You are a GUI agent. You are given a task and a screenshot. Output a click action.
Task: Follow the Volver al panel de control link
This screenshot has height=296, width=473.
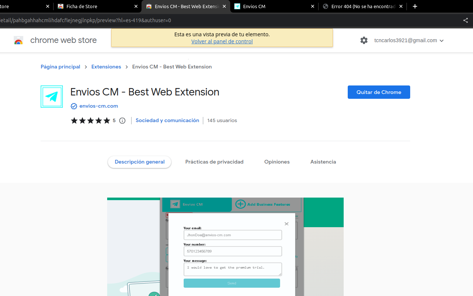tap(222, 41)
